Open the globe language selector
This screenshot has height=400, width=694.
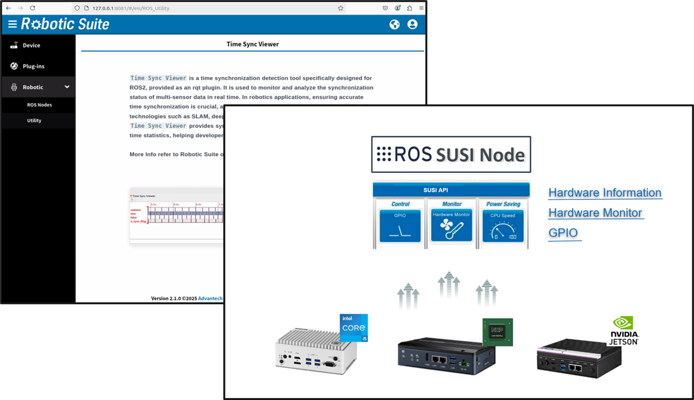(x=394, y=24)
